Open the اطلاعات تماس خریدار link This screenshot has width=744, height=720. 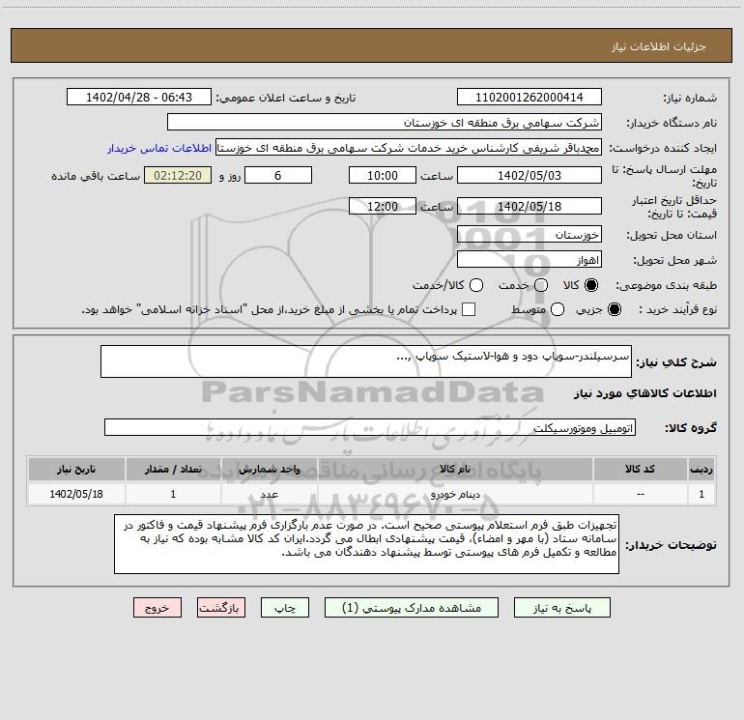[x=159, y=148]
